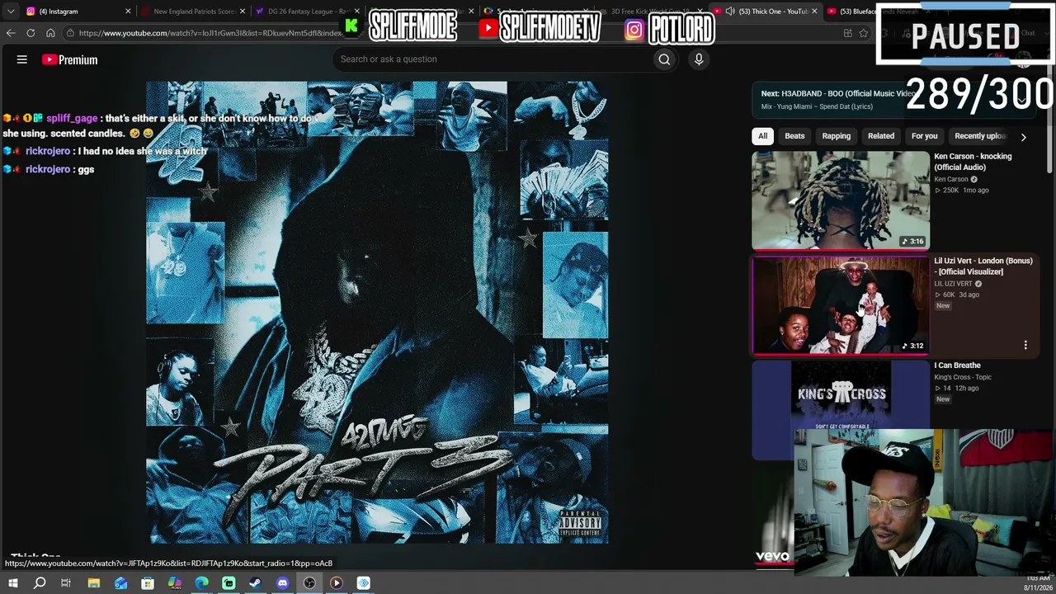Mute the Thick One tab via speaker icon
The width and height of the screenshot is (1056, 594).
730,12
